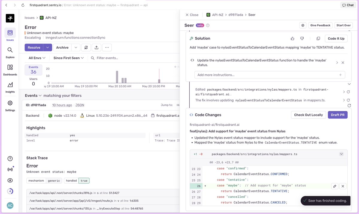The image size is (359, 214).
Task: Open Settings gear in sidebar
Action: [10, 105]
